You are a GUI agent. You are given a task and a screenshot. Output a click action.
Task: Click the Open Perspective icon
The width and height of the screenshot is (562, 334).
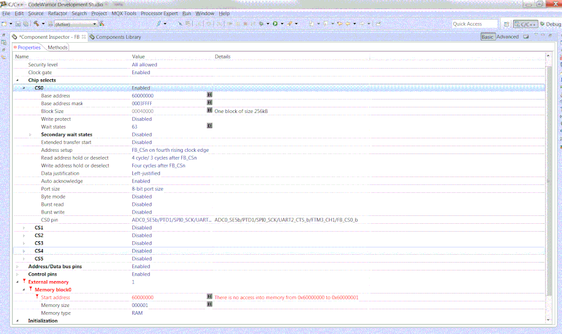click(x=506, y=24)
